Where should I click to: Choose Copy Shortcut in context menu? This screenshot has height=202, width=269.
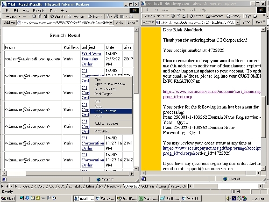pos(111,111)
